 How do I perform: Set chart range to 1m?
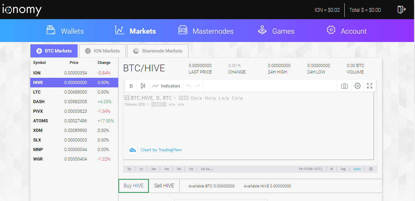pos(166,169)
